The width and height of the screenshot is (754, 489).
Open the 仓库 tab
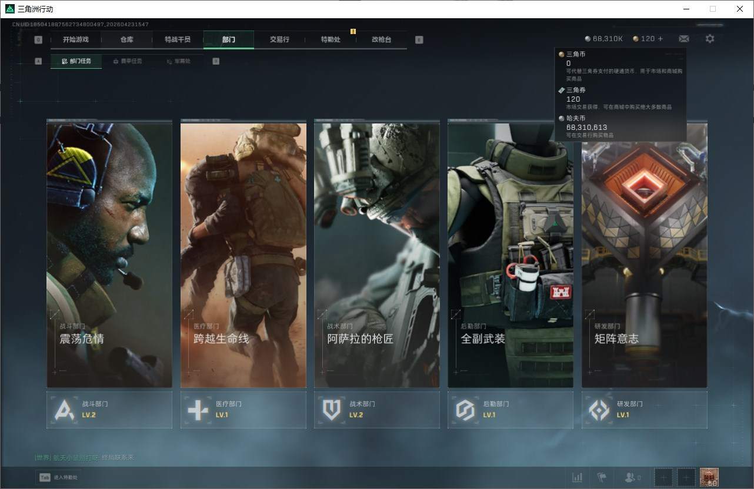point(126,40)
